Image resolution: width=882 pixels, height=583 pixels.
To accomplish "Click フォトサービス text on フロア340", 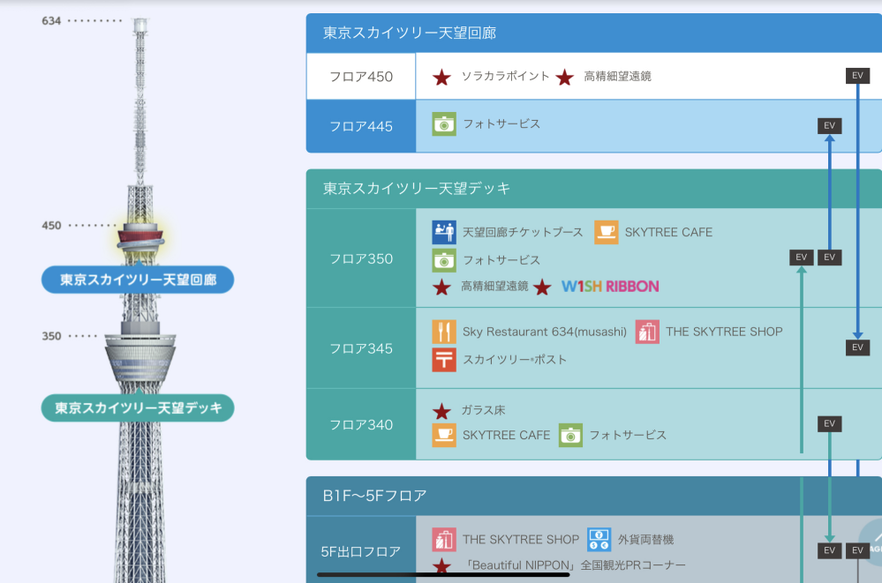I will [628, 435].
